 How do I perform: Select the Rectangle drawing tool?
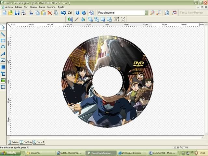coord(3,41)
